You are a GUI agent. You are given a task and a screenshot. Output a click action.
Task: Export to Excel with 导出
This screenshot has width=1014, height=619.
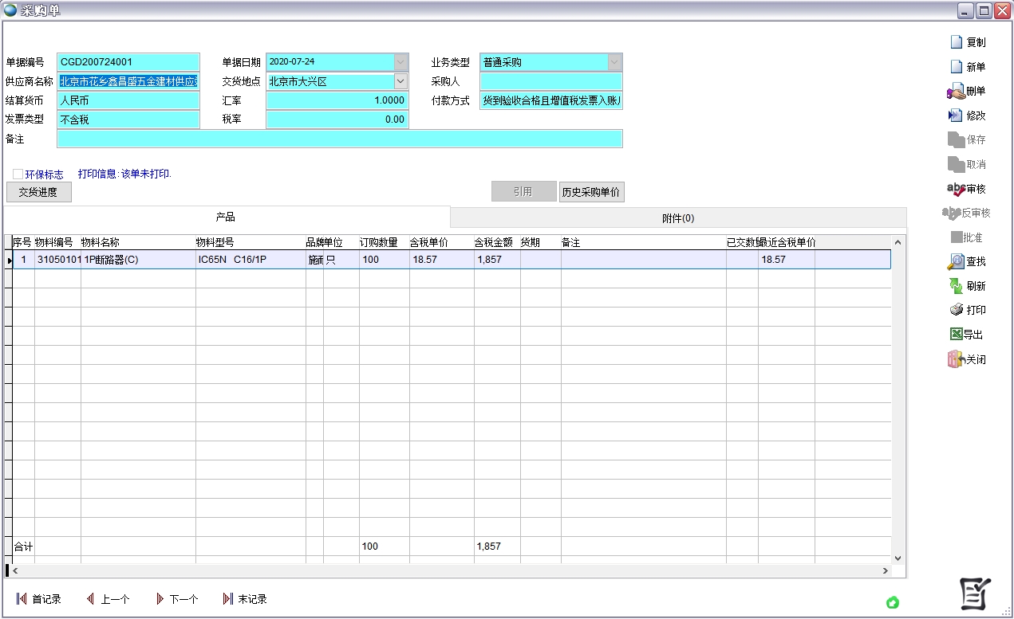pyautogui.click(x=956, y=335)
